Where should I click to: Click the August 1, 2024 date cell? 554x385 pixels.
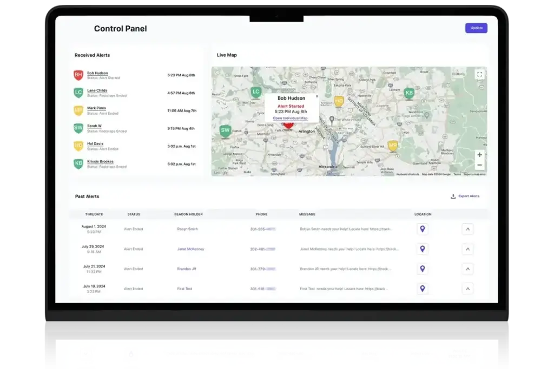point(94,229)
